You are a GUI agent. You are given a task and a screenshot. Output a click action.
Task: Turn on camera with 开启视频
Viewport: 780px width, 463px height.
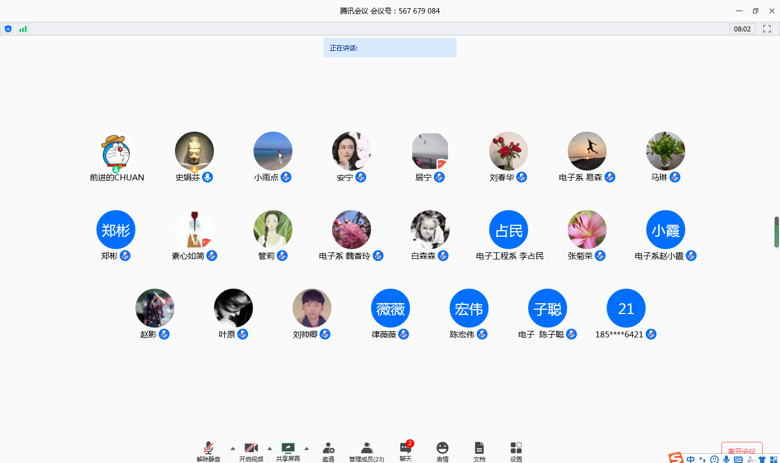[x=251, y=451]
